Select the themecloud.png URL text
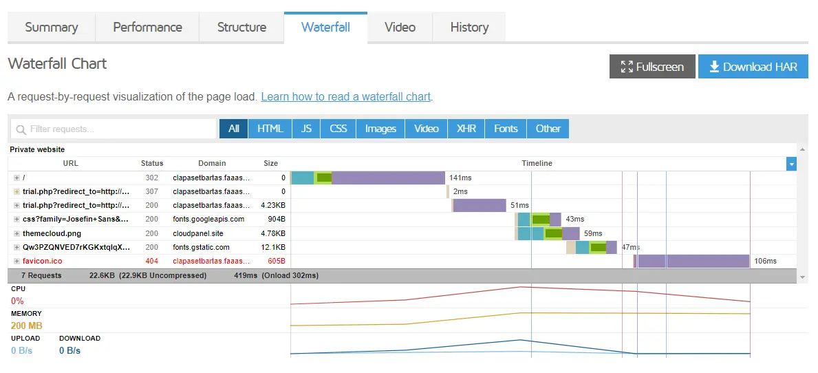This screenshot has width=818, height=373. point(52,233)
